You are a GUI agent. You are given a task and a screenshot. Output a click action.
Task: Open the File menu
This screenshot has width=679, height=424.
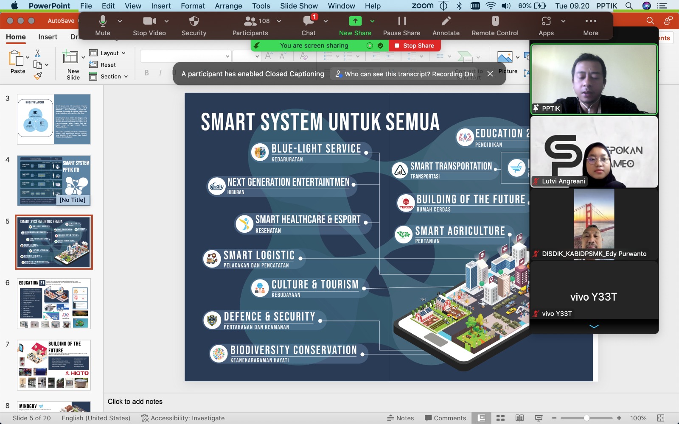point(86,6)
